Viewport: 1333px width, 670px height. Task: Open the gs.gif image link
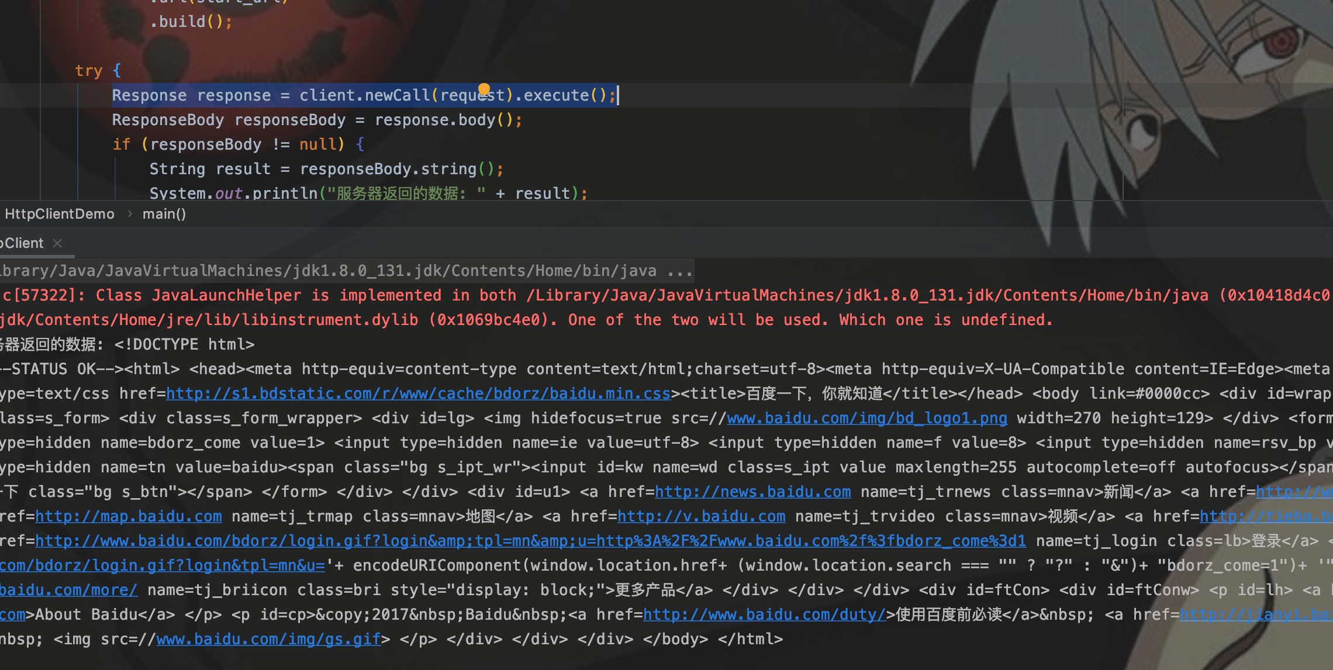pos(268,639)
